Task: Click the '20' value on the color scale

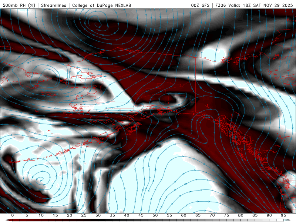Action: tap(70, 215)
